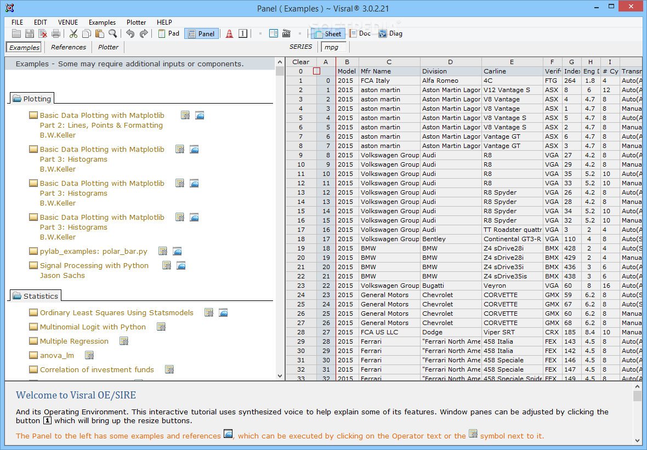Click the boxed number 1 resize icon
This screenshot has height=450, width=647.
coord(243,34)
